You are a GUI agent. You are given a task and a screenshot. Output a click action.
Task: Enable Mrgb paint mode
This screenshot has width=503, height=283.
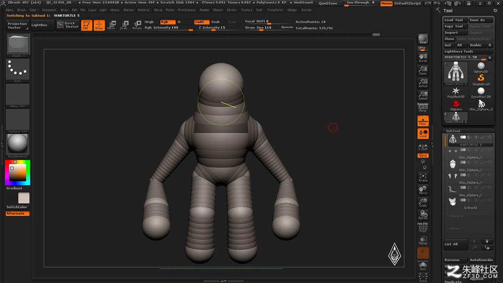tap(149, 22)
